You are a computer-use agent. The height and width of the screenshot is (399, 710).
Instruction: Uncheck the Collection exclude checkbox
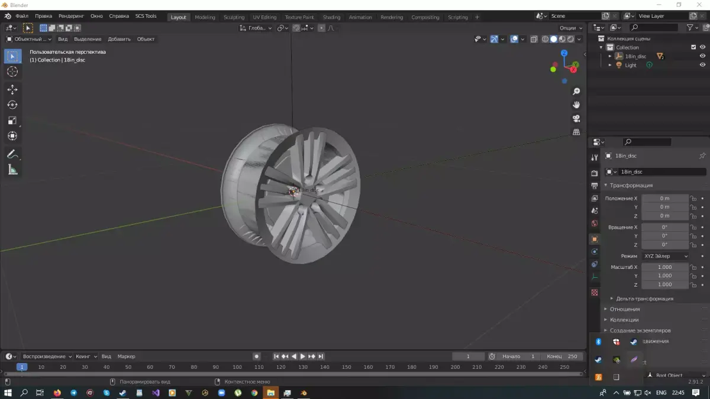(x=694, y=47)
